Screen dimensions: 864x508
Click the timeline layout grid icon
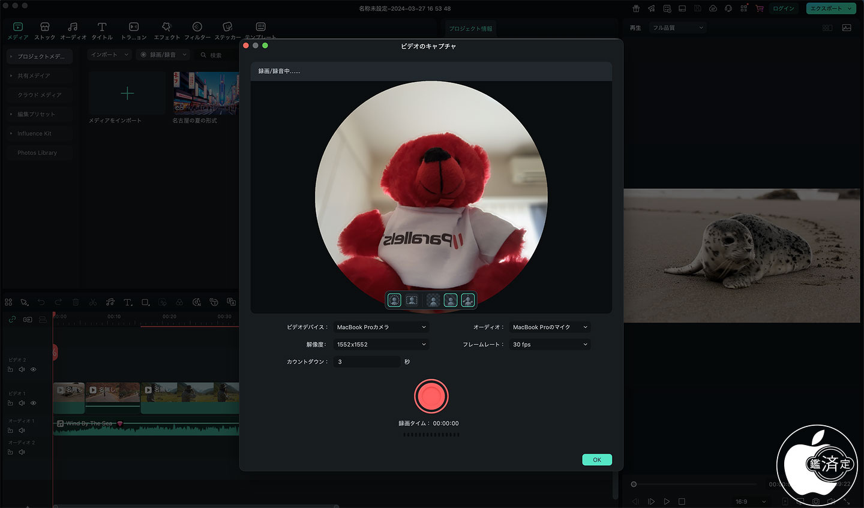click(x=8, y=302)
